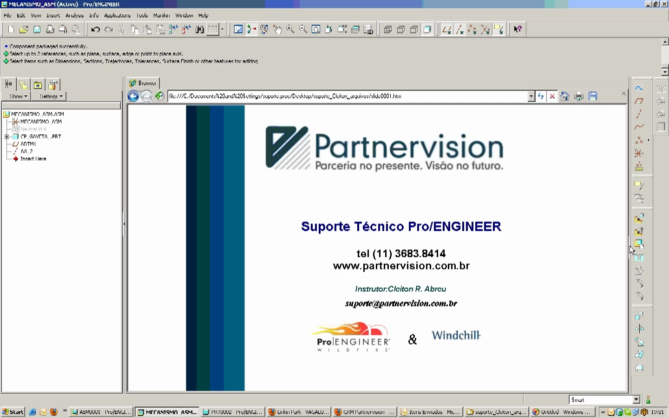Save the current model with the disk icon
Viewport: 669px width, 418px height.
pos(37,29)
